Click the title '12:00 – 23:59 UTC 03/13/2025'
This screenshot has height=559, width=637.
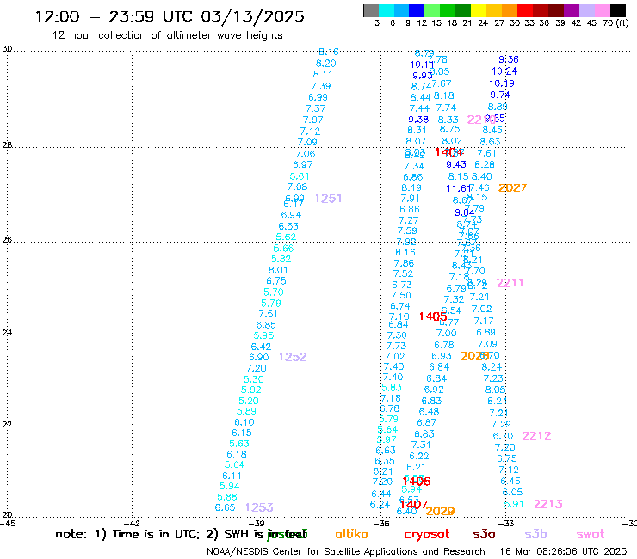170,16
